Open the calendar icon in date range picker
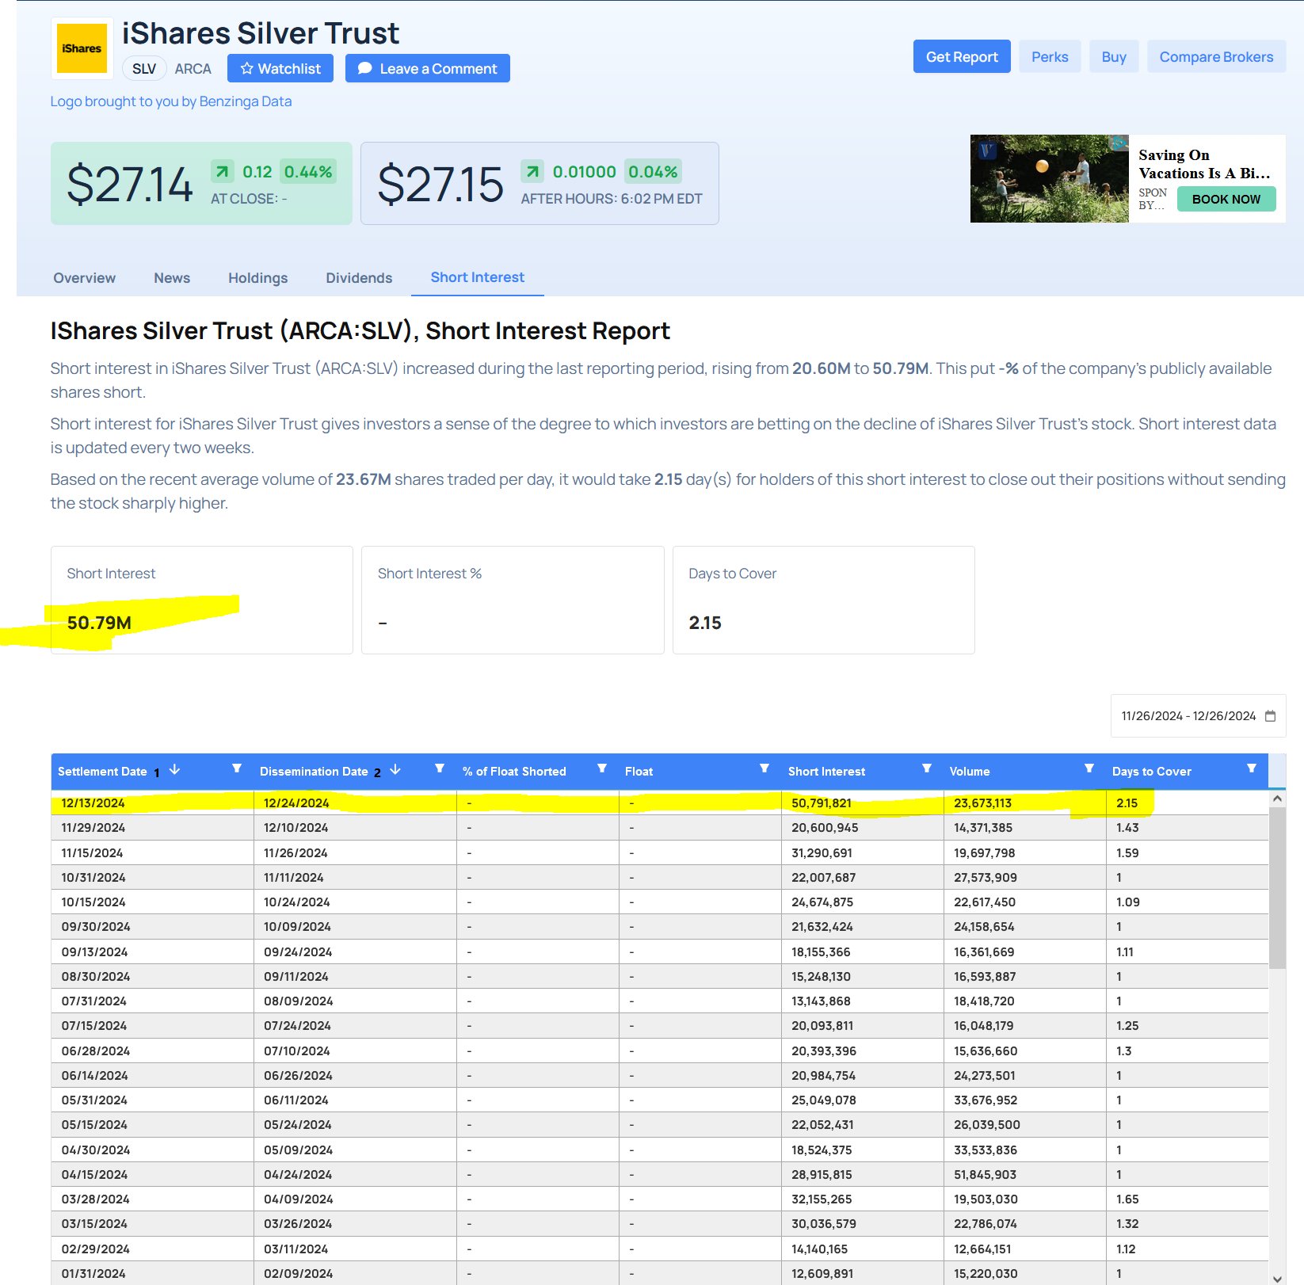Screen dimensions: 1304x1285 [1270, 715]
